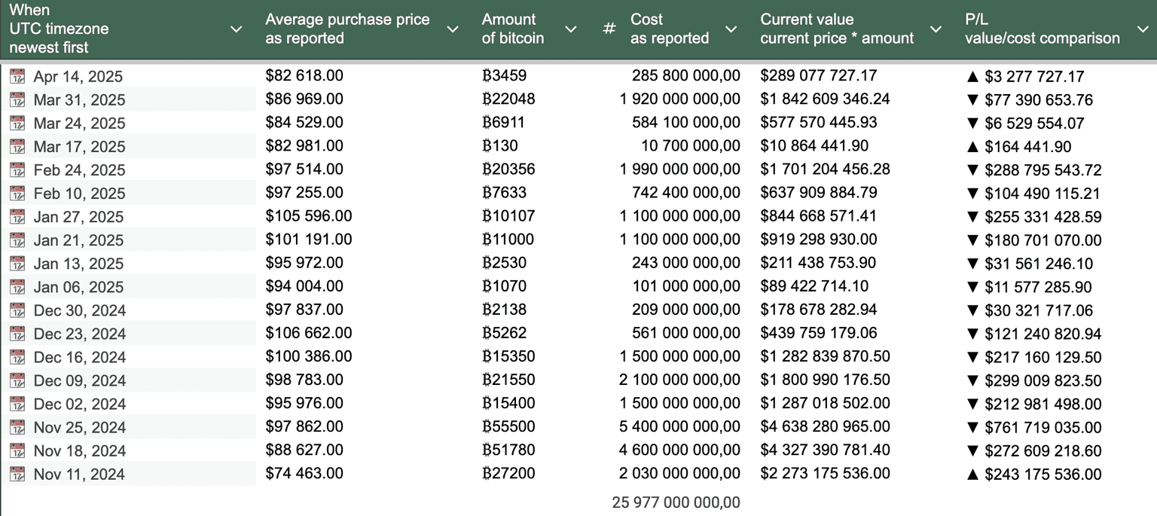Select the P/L value/cost comparison header
The height and width of the screenshot is (516, 1157).
tap(1042, 29)
